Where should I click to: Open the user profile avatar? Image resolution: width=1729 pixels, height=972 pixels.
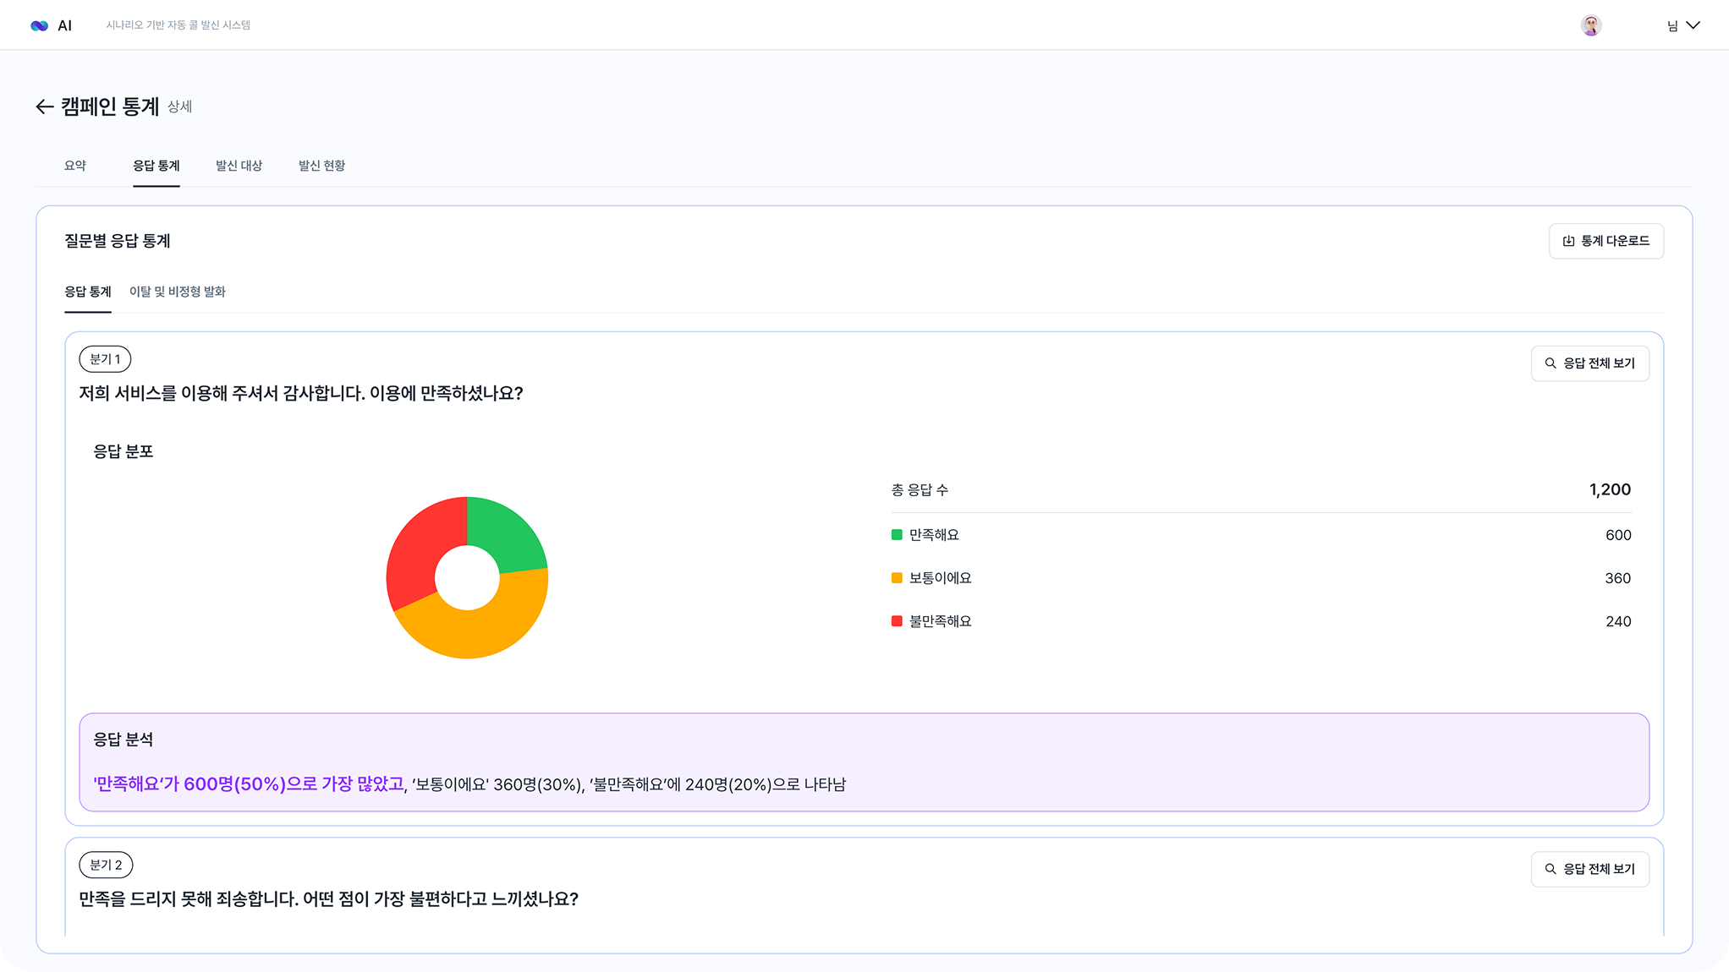pyautogui.click(x=1590, y=25)
